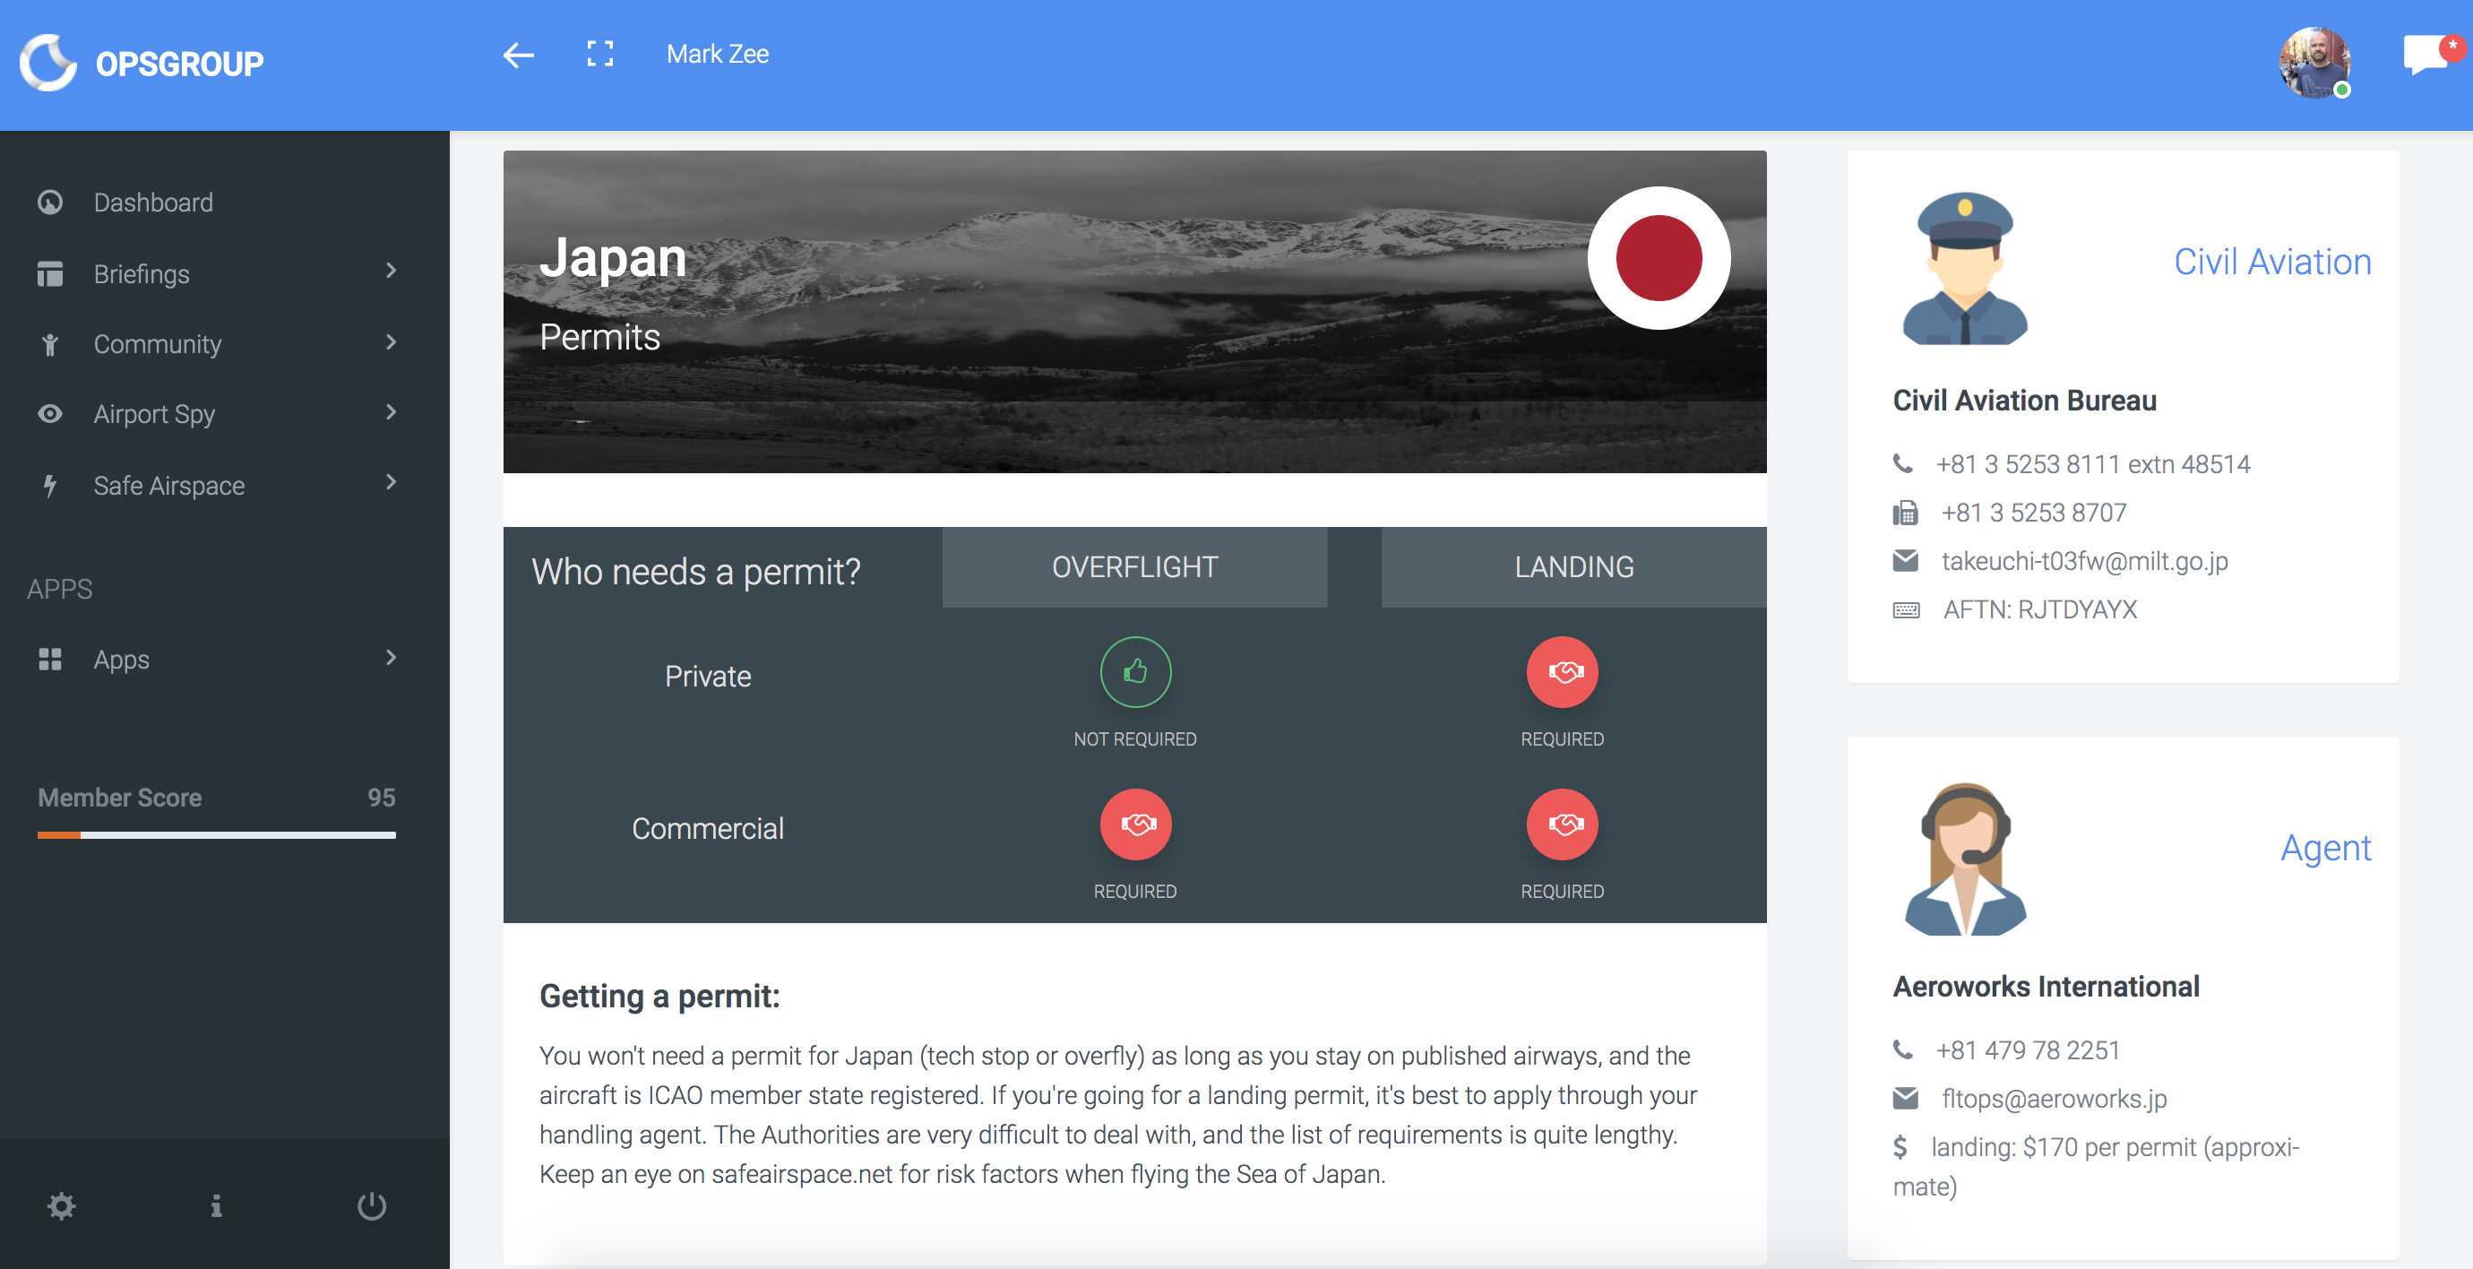The width and height of the screenshot is (2473, 1269).
Task: Expand the Briefings menu chevron
Action: 391,272
